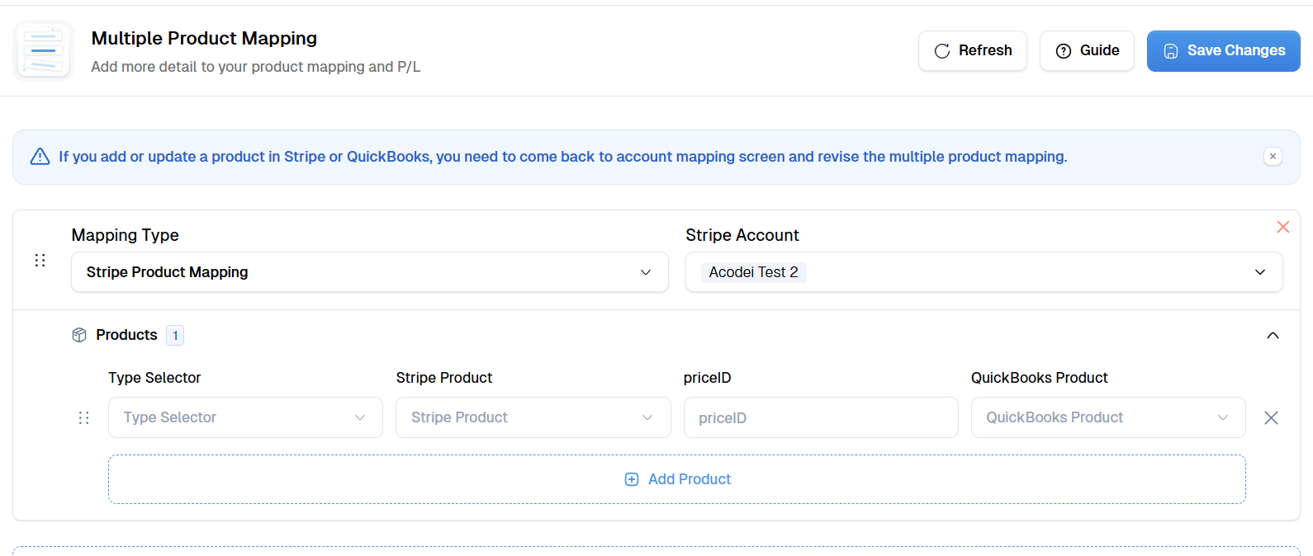Image resolution: width=1313 pixels, height=556 pixels.
Task: Open the Mapping Type dropdown
Action: [x=370, y=272]
